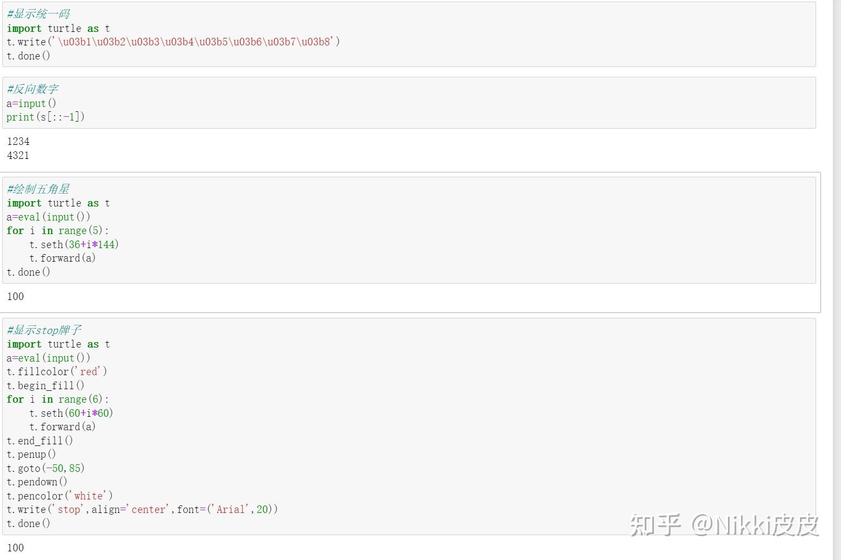Click the t.seth(36+i*144) line
The image size is (841, 560).
(x=74, y=245)
